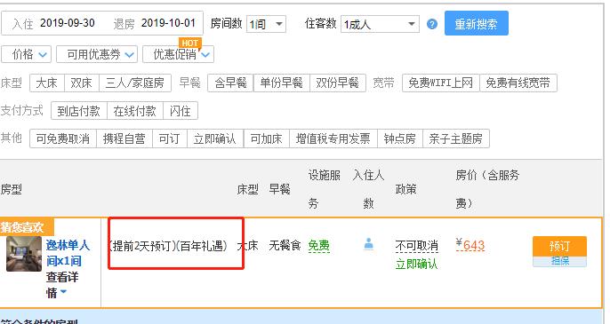Toggle the 增值税专用发票 filter
610x324 pixels.
[333, 138]
